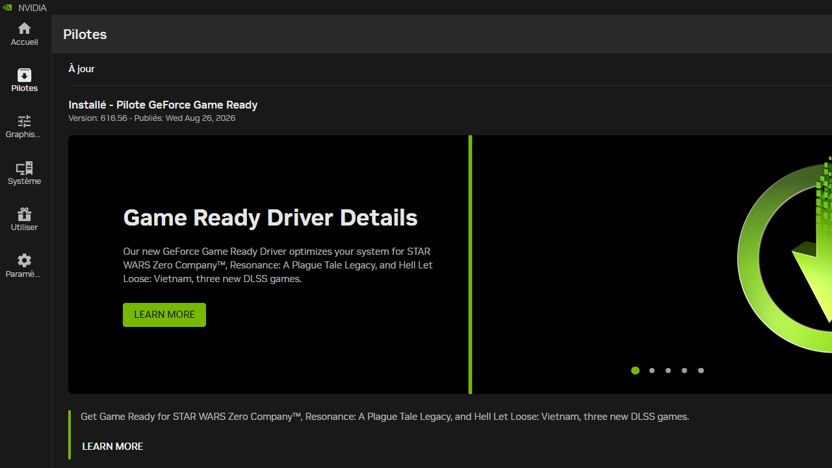This screenshot has width=832, height=468.
Task: Switch to the fifth carousel dot
Action: (x=701, y=370)
